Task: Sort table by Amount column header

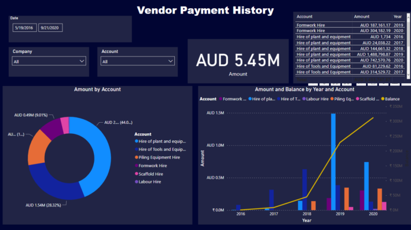Action: tap(362, 17)
